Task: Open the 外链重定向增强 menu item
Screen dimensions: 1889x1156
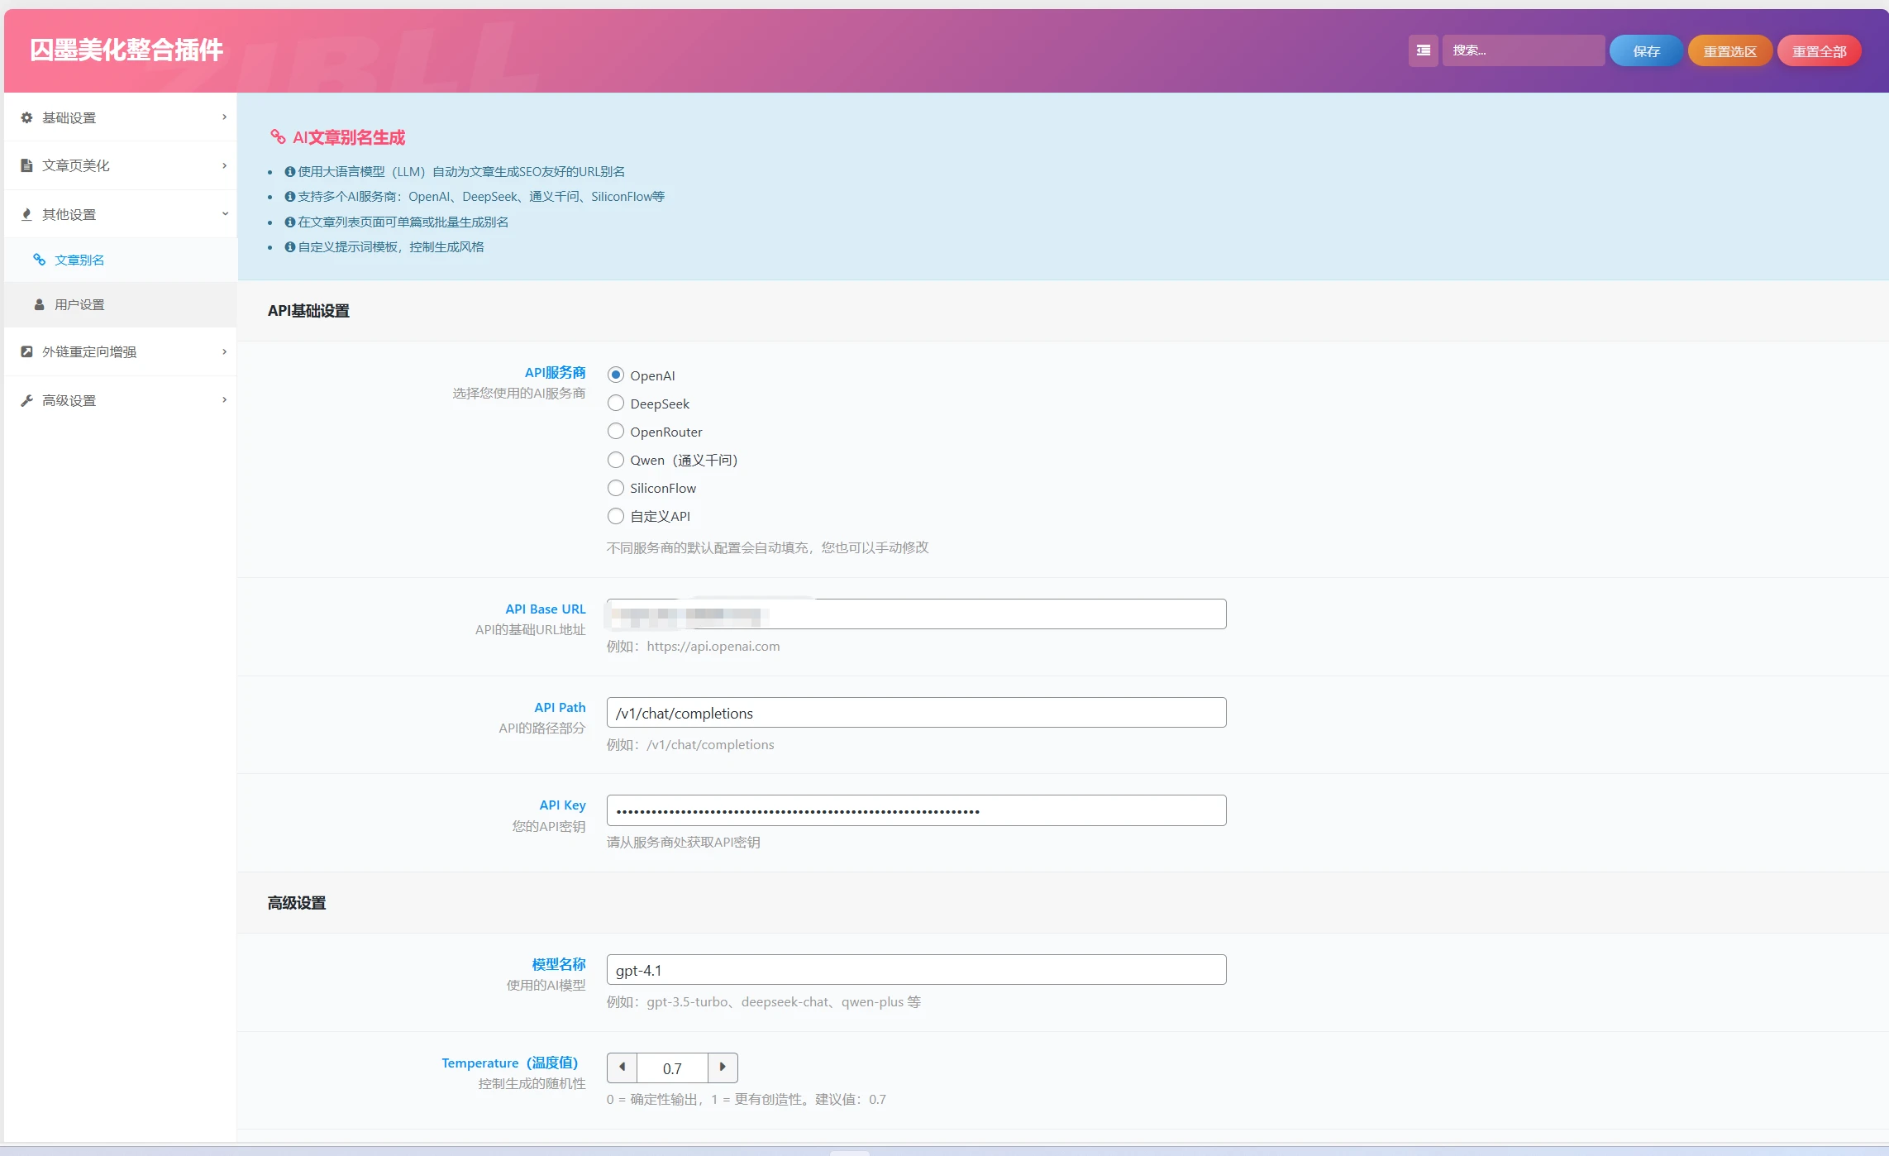Action: click(x=89, y=351)
